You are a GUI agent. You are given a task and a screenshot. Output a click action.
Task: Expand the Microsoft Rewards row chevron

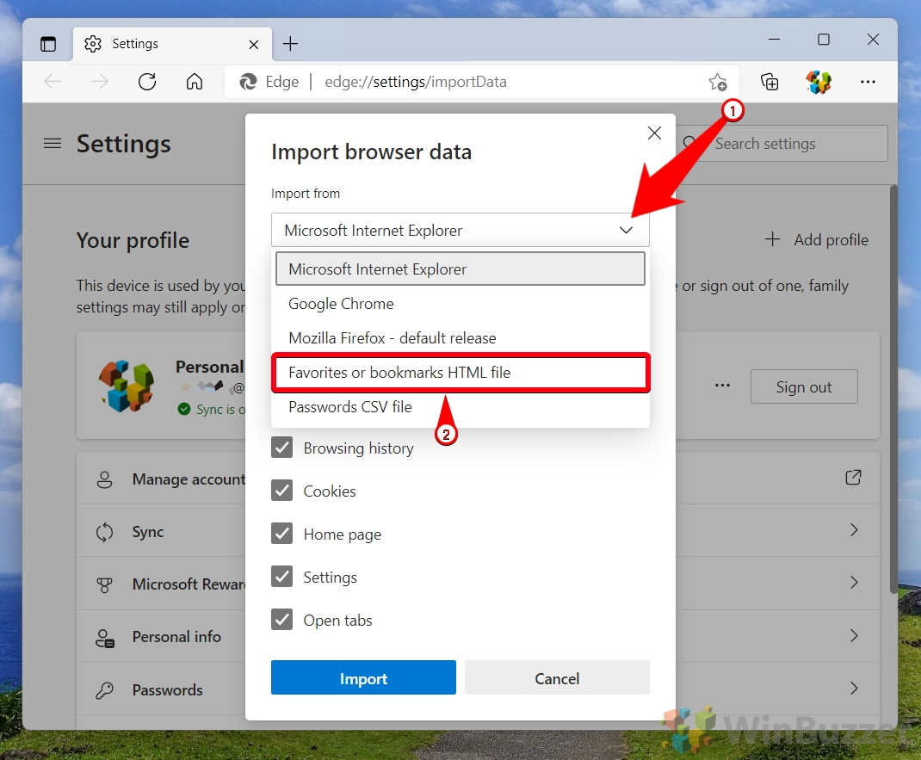tap(854, 583)
